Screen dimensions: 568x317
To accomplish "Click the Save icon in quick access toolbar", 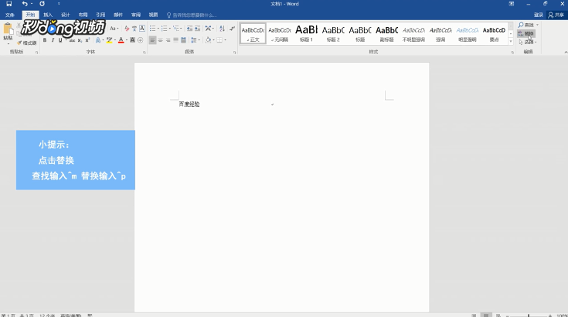I will tap(9, 4).
